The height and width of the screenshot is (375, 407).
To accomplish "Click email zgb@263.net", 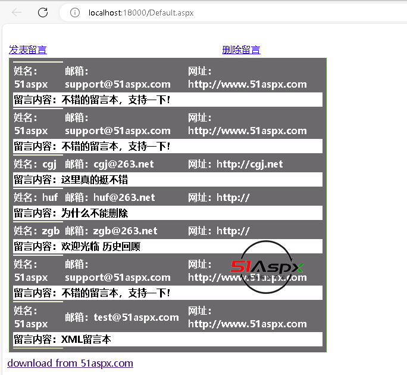I will click(125, 231).
